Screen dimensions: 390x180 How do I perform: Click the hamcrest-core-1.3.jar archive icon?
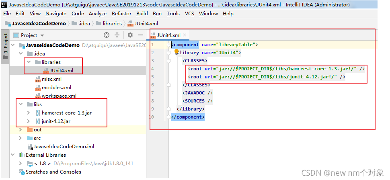(37, 113)
